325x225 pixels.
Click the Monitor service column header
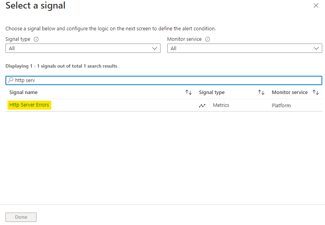coord(290,92)
